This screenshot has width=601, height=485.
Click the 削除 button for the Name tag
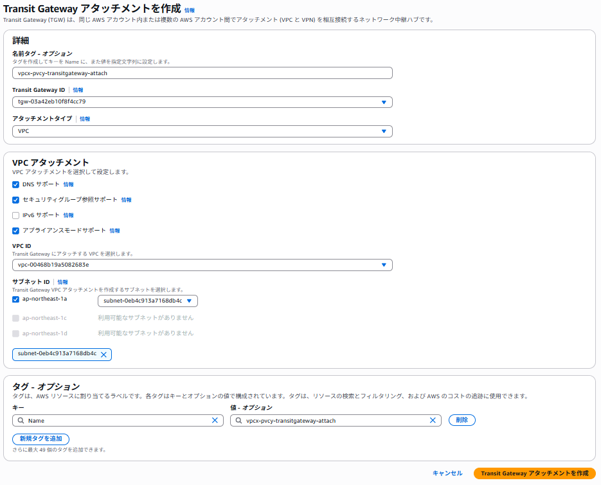(x=462, y=420)
